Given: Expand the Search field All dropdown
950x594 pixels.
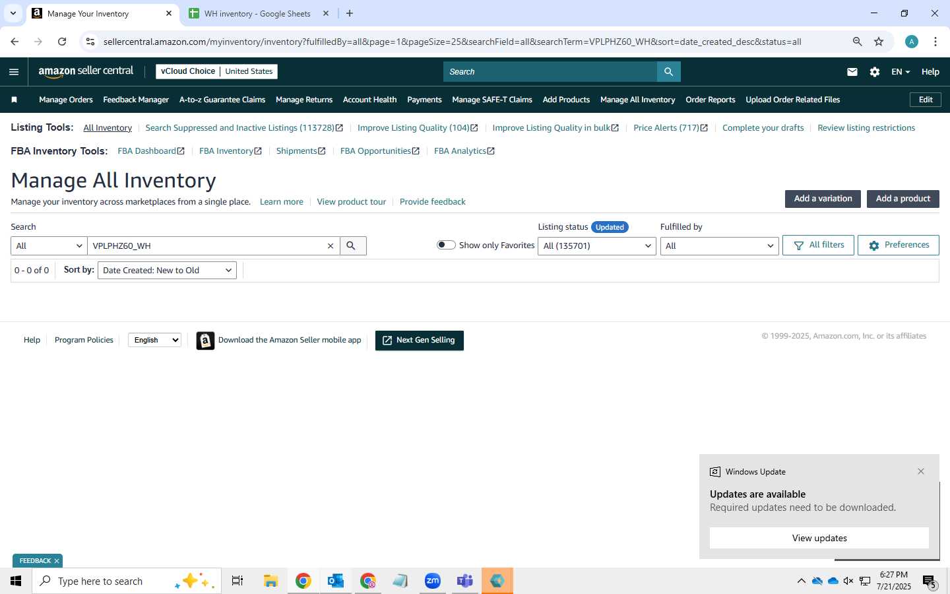Looking at the screenshot, I should pyautogui.click(x=49, y=246).
